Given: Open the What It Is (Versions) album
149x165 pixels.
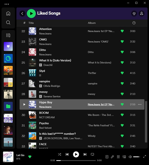Looking at the screenshot, I should click(99, 63).
